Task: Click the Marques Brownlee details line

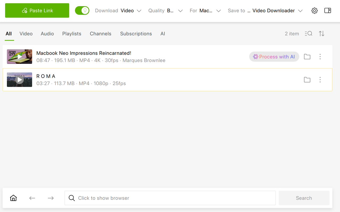Action: click(x=101, y=60)
